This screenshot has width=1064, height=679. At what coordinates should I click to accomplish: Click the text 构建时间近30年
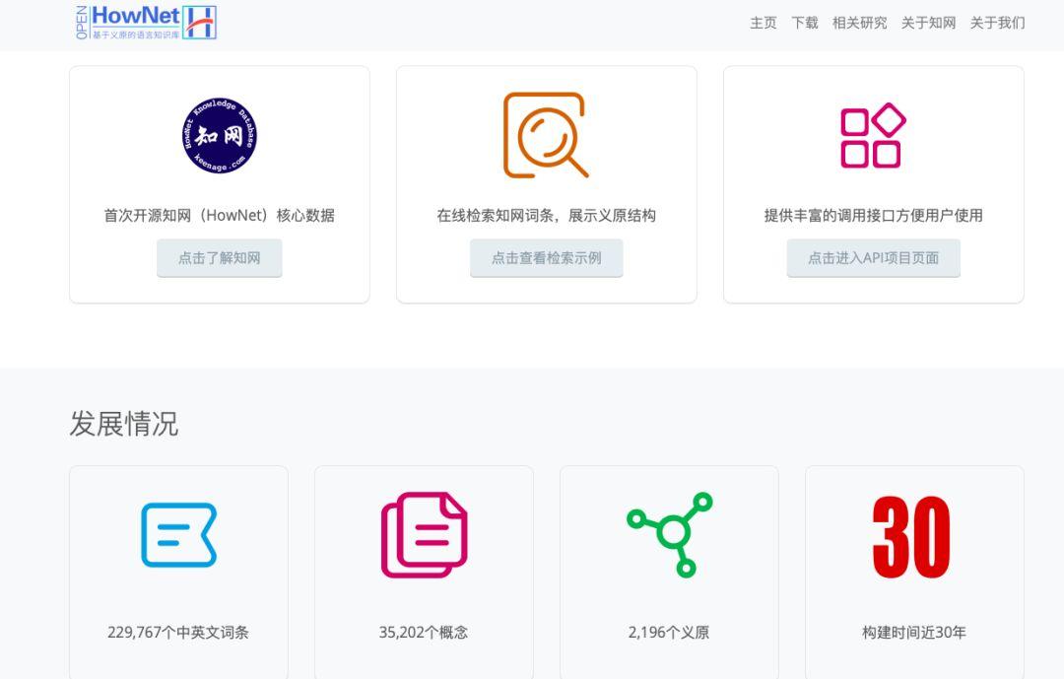pos(914,633)
